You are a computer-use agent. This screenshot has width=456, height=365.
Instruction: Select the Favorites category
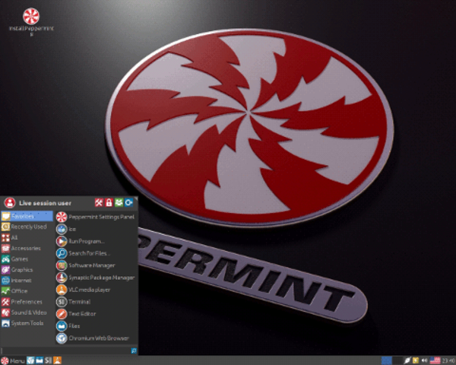coord(27,216)
